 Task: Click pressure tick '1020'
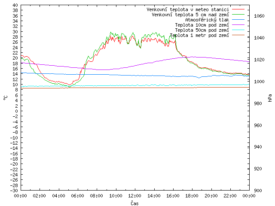pyautogui.click(x=259, y=60)
